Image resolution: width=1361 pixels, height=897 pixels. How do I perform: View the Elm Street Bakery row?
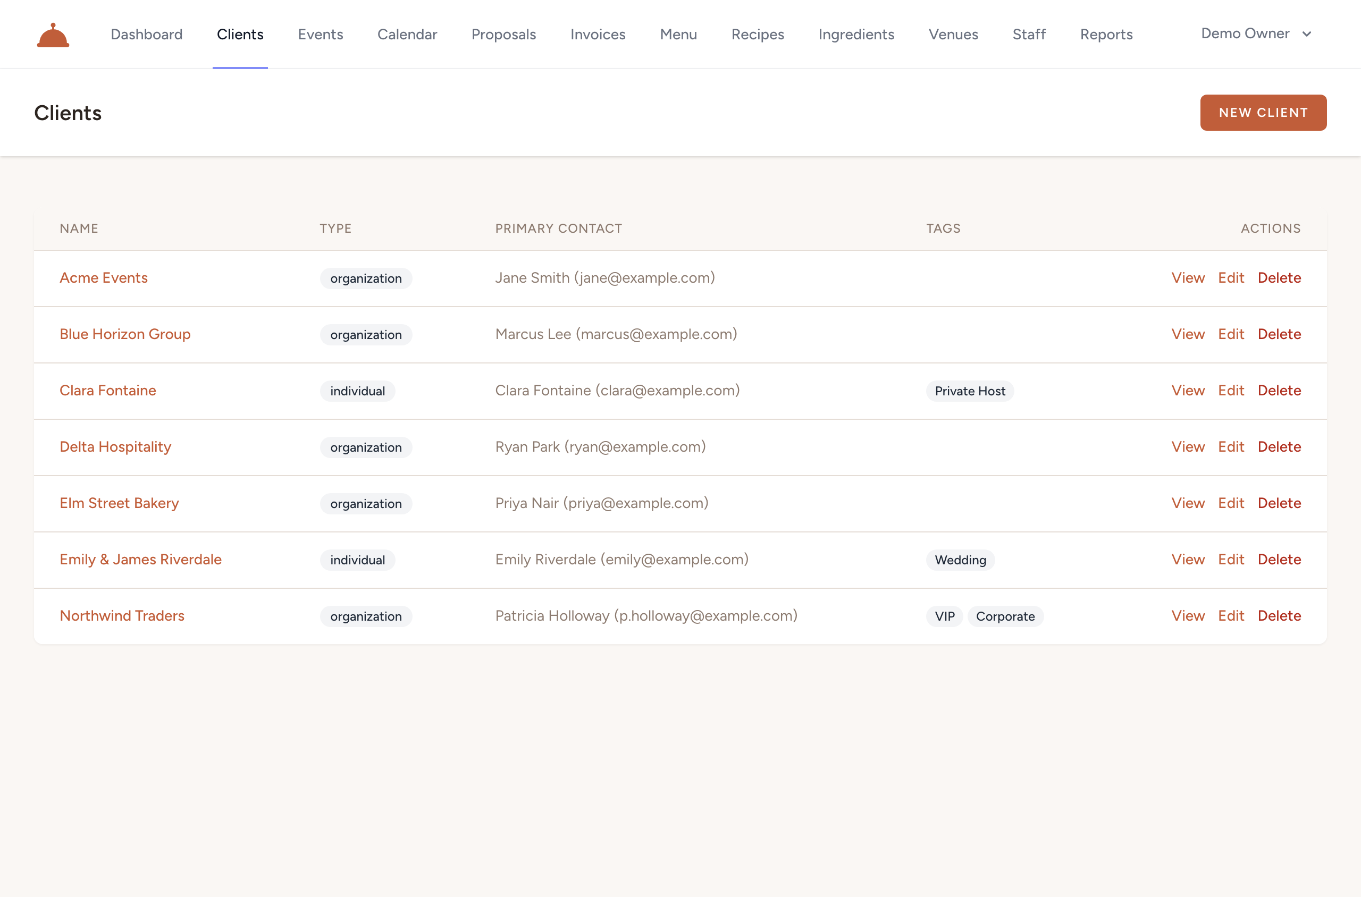click(1188, 503)
